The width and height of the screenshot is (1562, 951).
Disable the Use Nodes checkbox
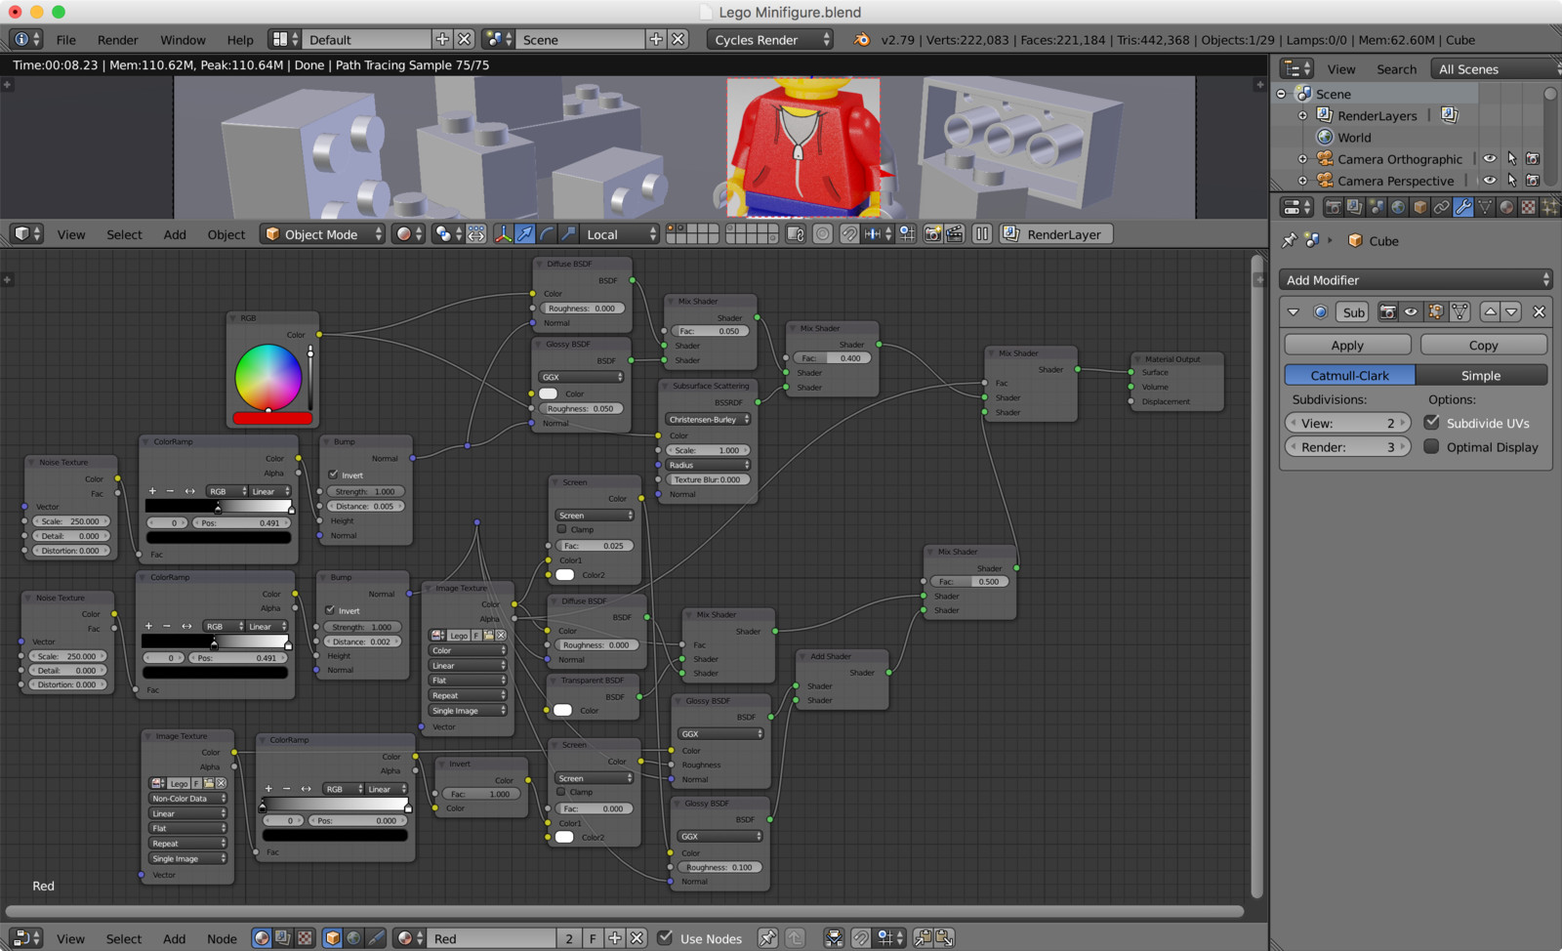pos(665,938)
